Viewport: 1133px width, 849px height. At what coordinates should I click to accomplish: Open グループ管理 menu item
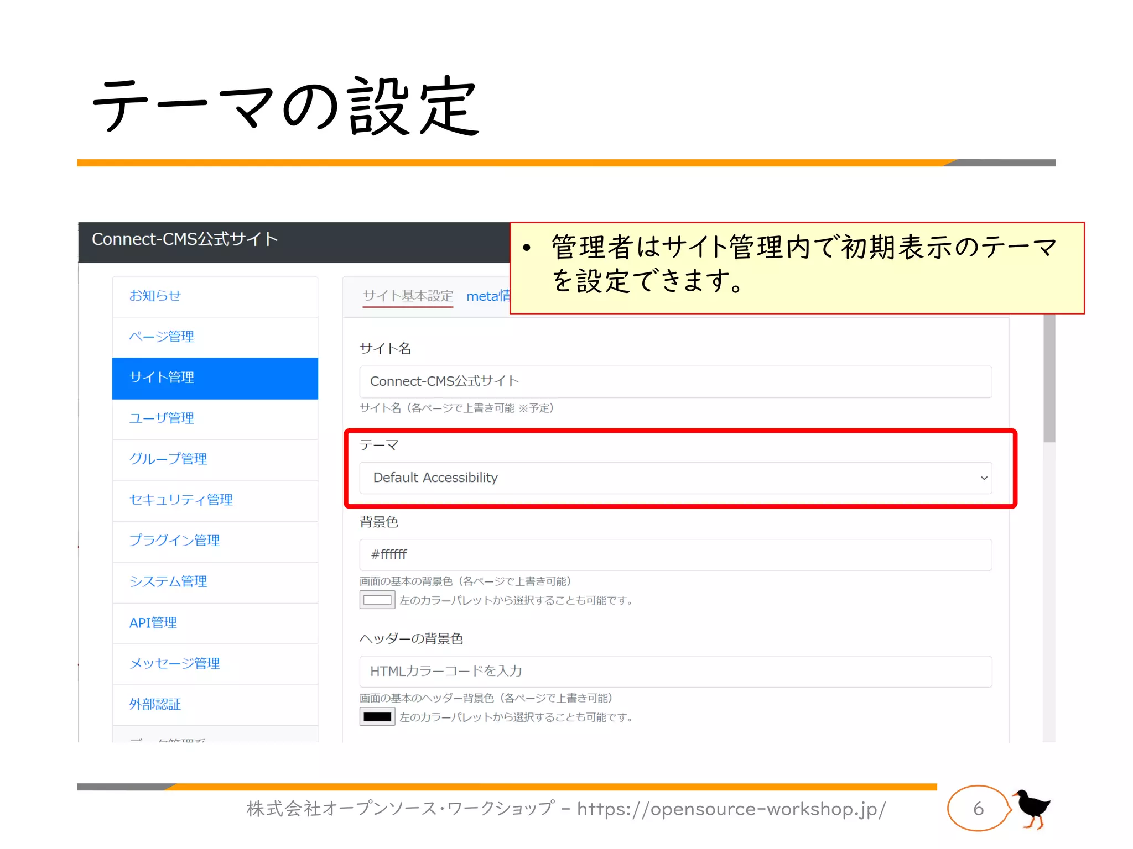215,460
